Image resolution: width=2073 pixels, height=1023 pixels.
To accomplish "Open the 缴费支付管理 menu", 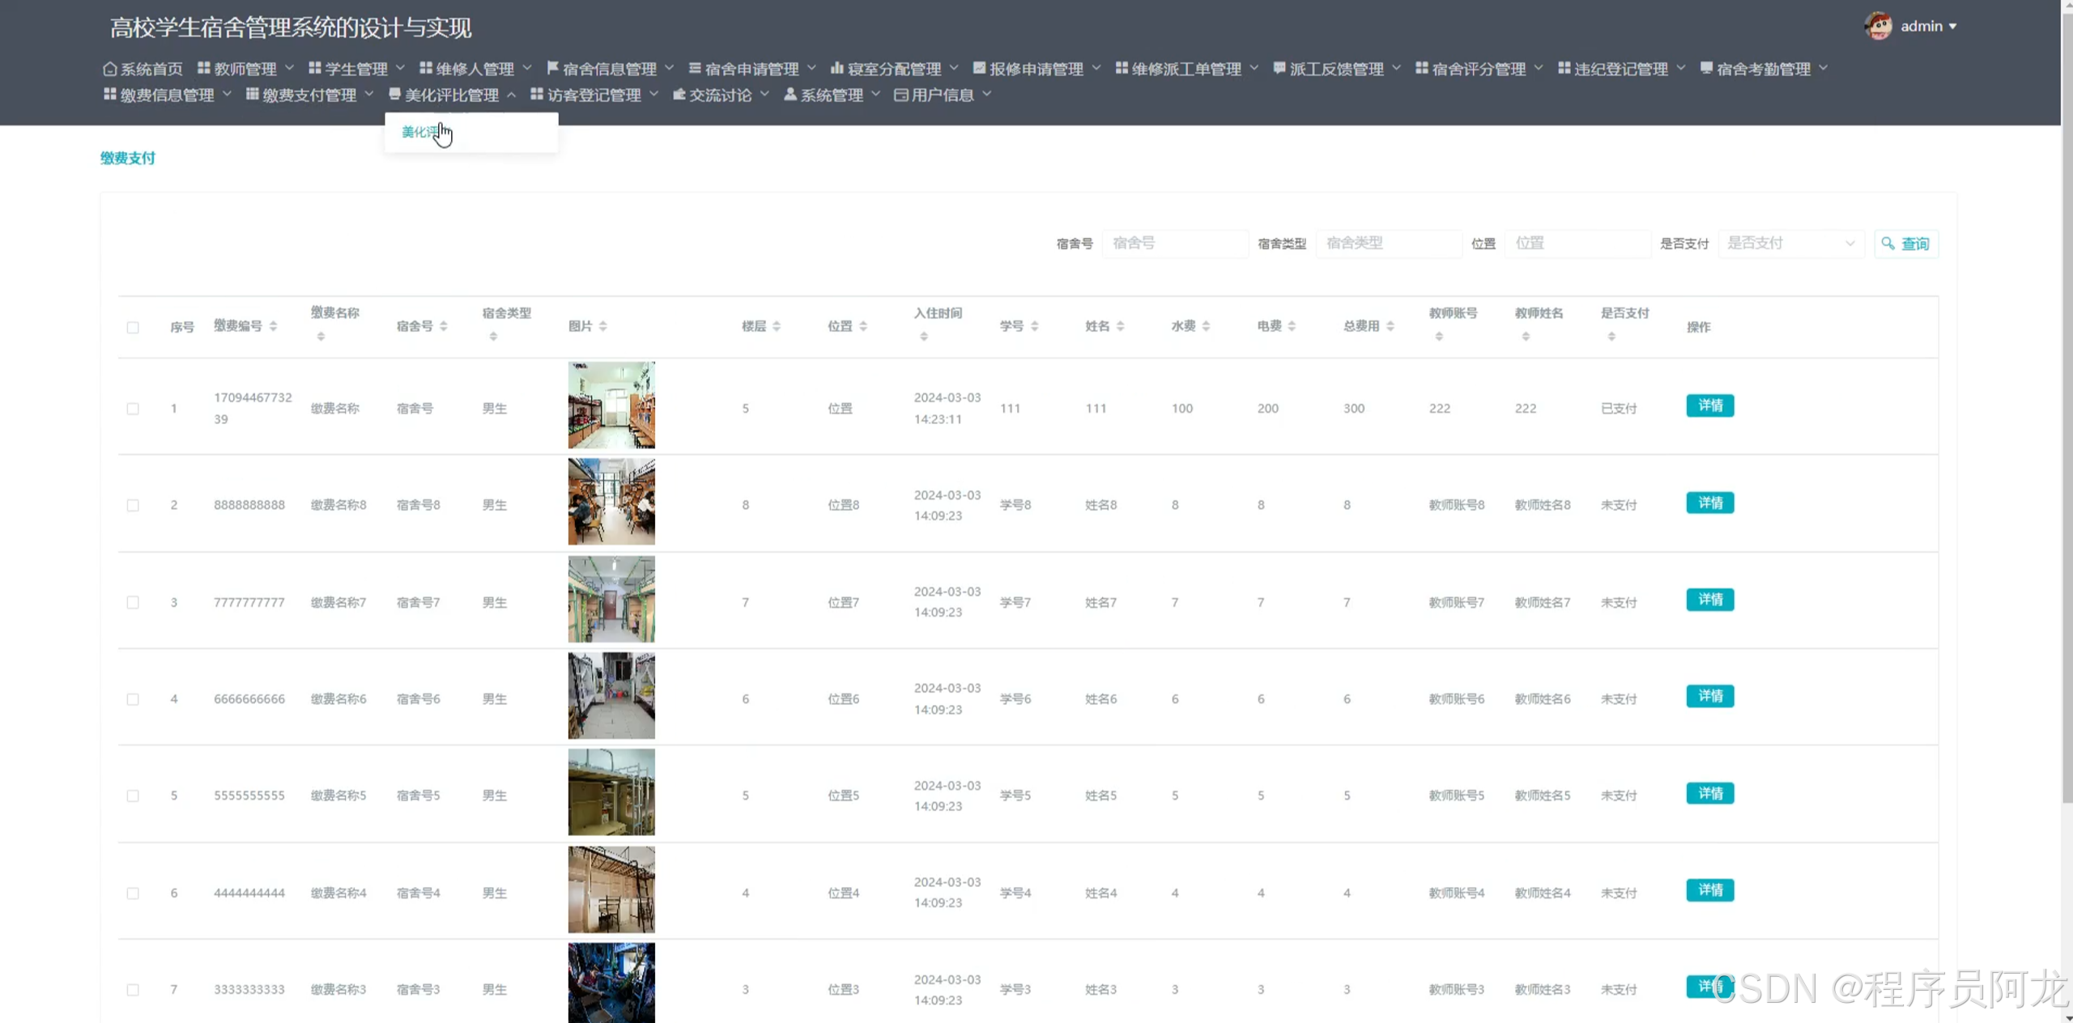I will (309, 95).
